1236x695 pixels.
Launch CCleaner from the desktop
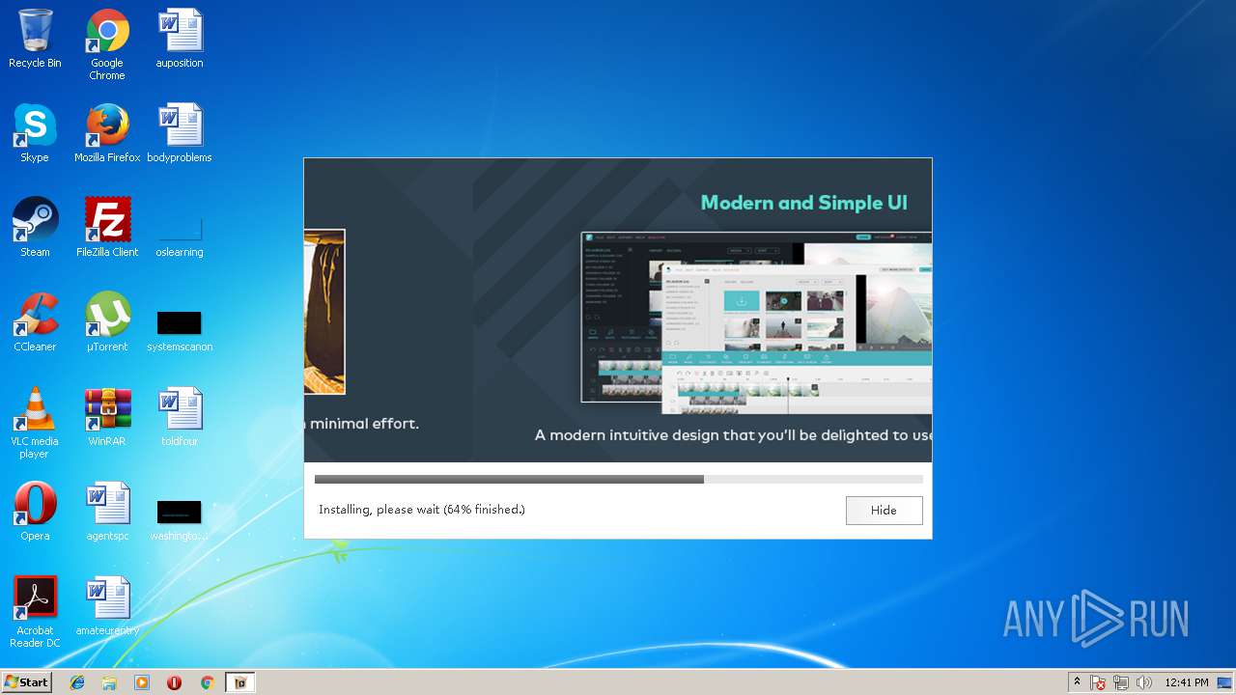coord(35,322)
